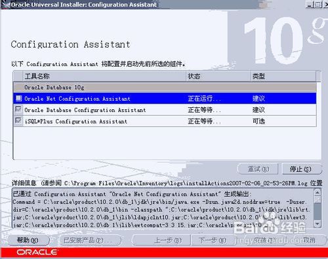Toggle Oracle Database Configuration Assistant checkbox

[x=18, y=109]
